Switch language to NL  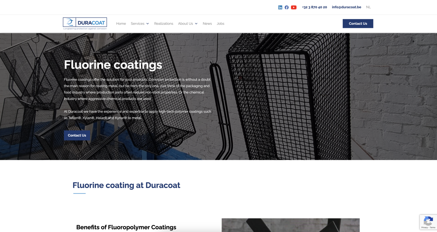368,7
